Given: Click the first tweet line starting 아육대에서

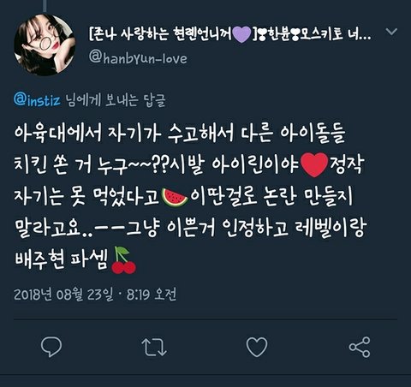Looking at the screenshot, I should click(x=180, y=133).
